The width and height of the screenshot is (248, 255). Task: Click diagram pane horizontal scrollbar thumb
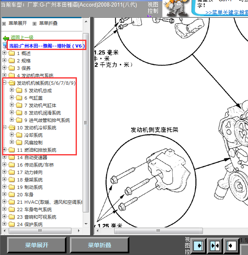(x=158, y=231)
